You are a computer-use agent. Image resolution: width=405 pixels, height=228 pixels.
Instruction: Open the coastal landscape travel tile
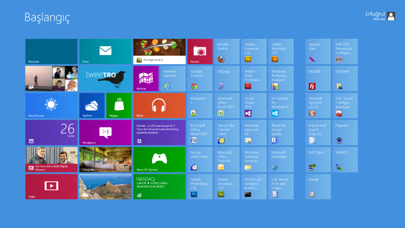pos(105,187)
